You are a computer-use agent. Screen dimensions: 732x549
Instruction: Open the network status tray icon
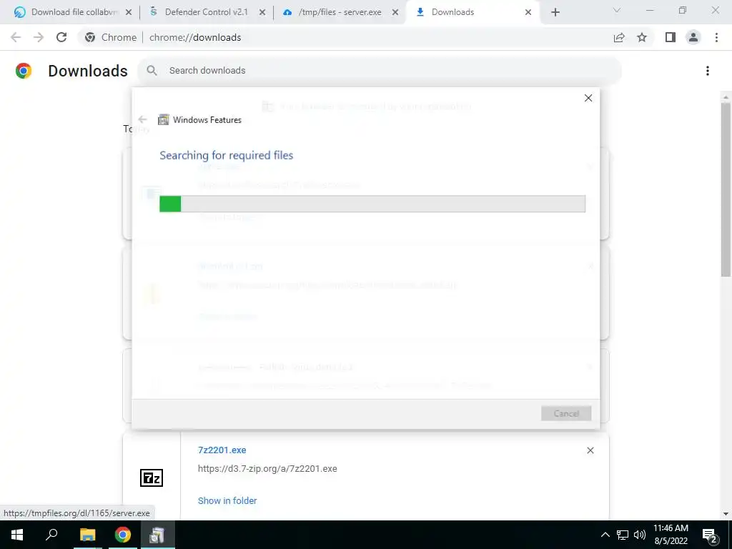tap(623, 535)
